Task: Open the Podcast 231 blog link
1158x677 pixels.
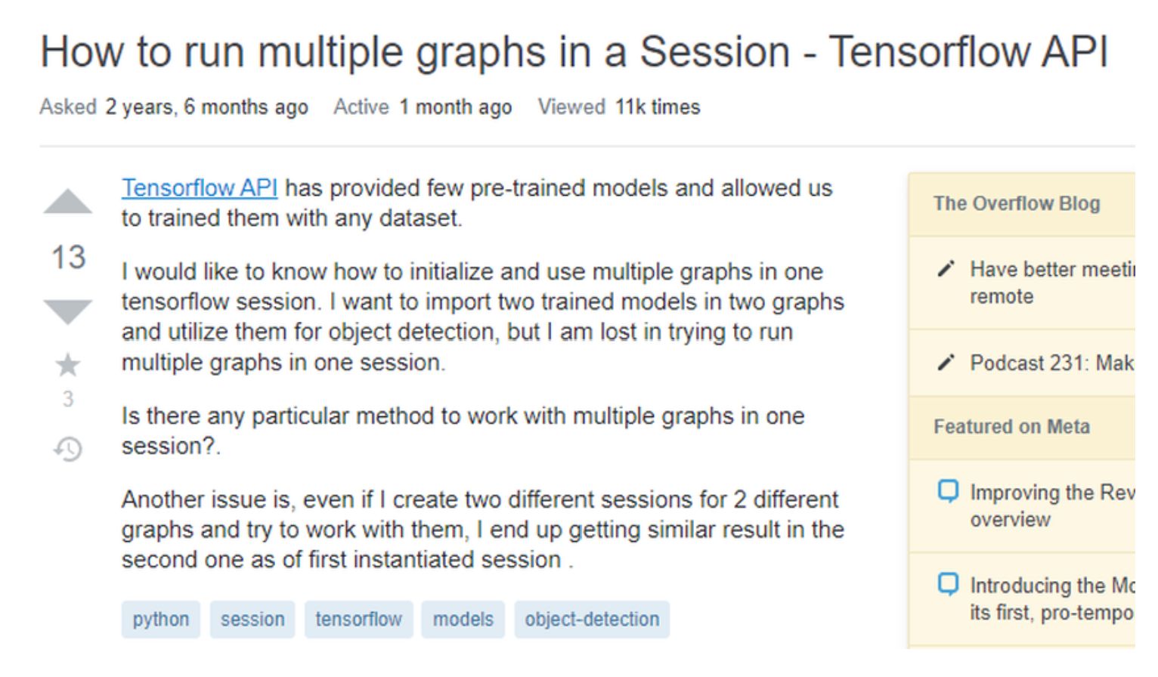Action: pyautogui.click(x=1051, y=363)
